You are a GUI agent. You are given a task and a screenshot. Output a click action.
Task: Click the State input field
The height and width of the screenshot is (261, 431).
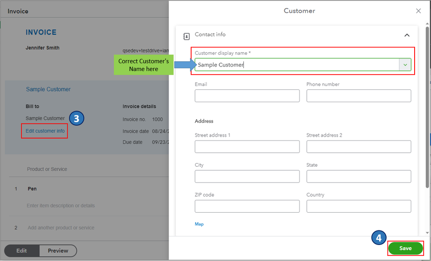[x=359, y=176]
